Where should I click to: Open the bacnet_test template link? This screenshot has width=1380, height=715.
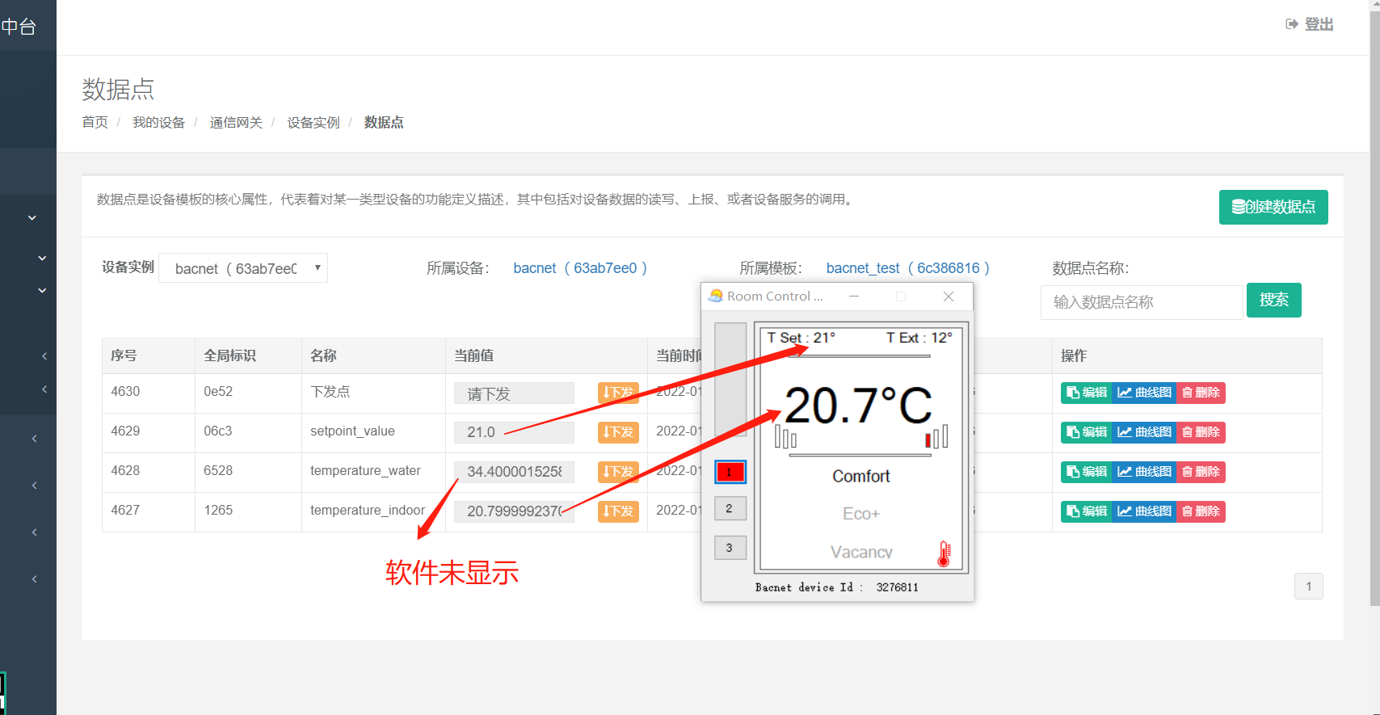click(907, 268)
